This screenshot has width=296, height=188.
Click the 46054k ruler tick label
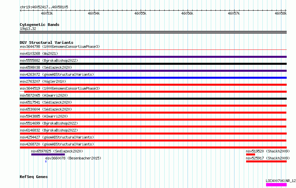tap(94, 13)
